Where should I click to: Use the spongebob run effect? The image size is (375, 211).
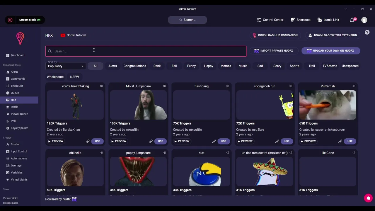tap(287, 141)
